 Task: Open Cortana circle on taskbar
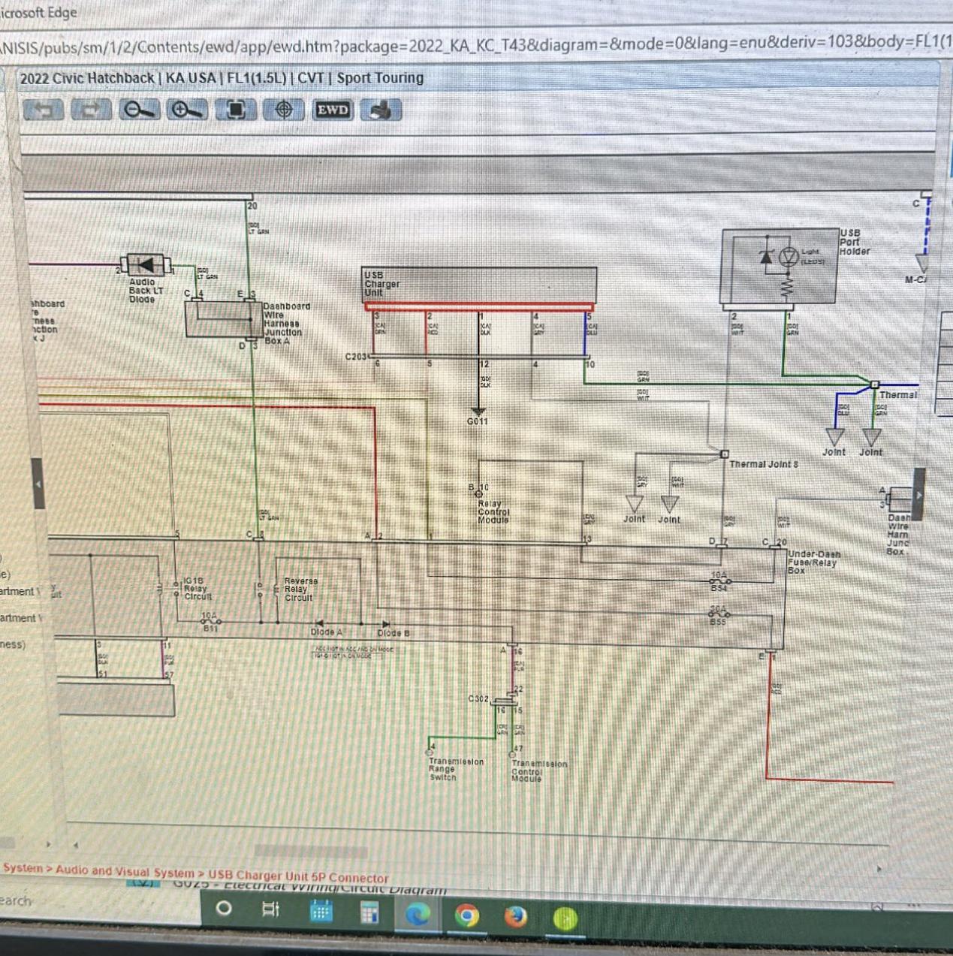click(223, 908)
